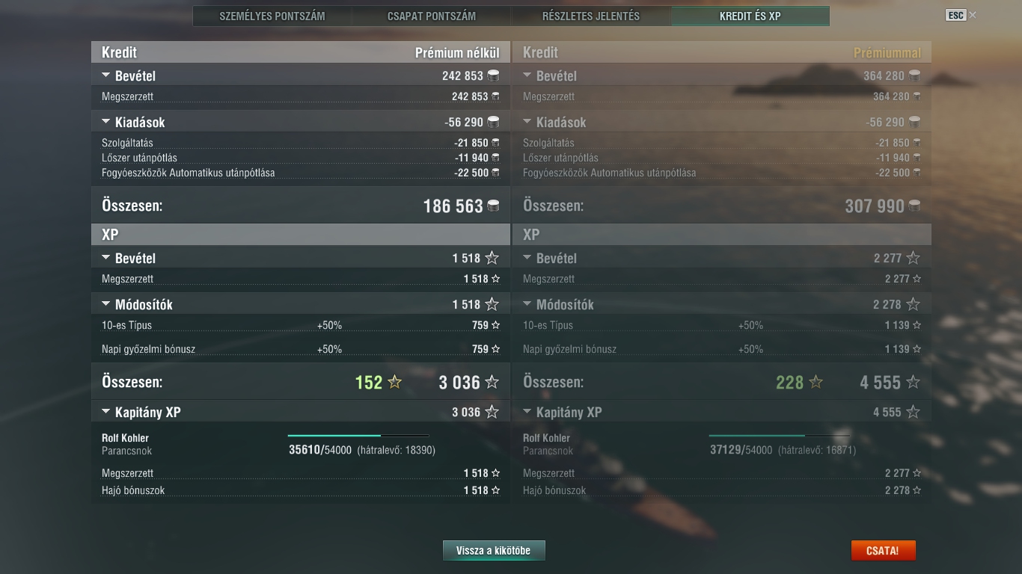Click the free XP star beside green 152
Viewport: 1022px width, 574px height.
[395, 382]
